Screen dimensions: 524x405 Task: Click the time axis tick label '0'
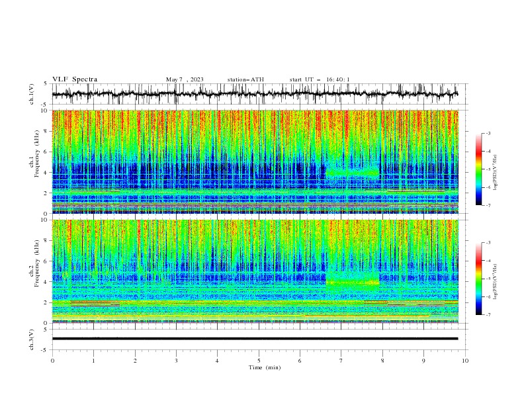tap(52, 361)
